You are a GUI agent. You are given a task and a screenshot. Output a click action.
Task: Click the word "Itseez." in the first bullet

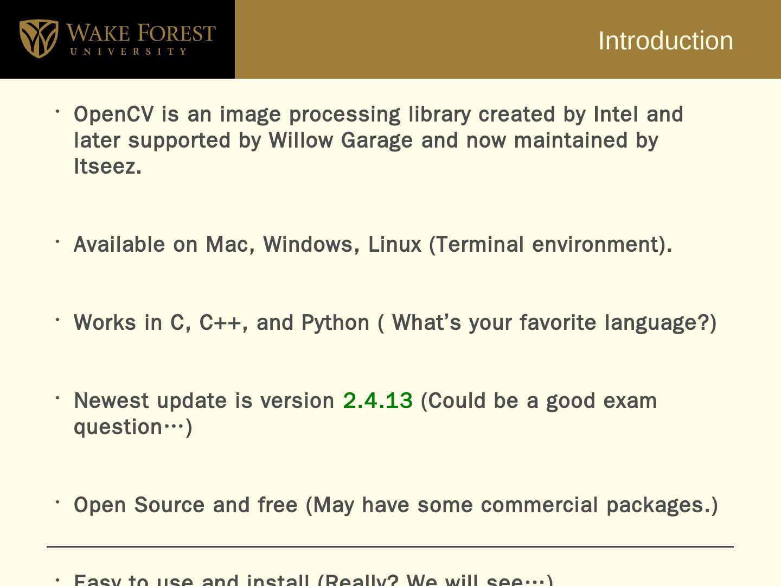point(107,166)
